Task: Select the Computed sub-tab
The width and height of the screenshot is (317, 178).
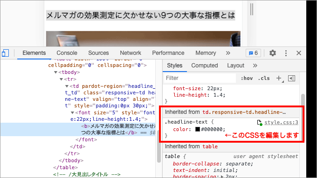Action: (x=205, y=66)
